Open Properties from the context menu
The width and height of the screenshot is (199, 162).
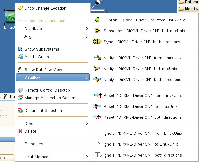pos(53,144)
